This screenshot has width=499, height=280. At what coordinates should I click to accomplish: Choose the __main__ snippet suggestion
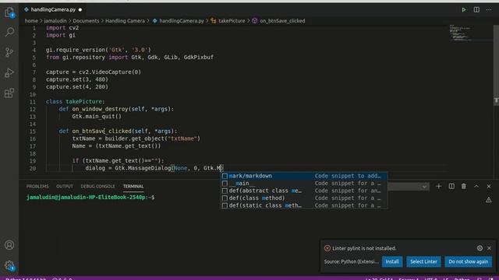click(304, 184)
